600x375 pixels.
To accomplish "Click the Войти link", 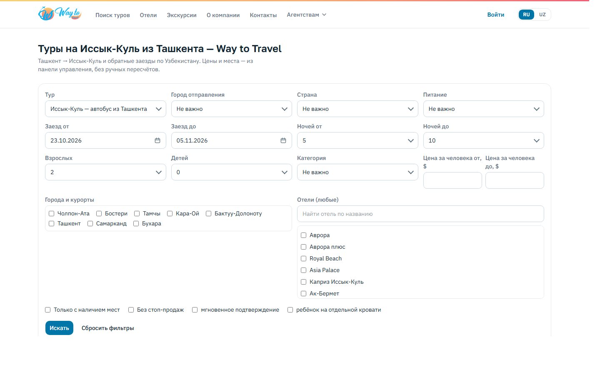I will (x=496, y=15).
